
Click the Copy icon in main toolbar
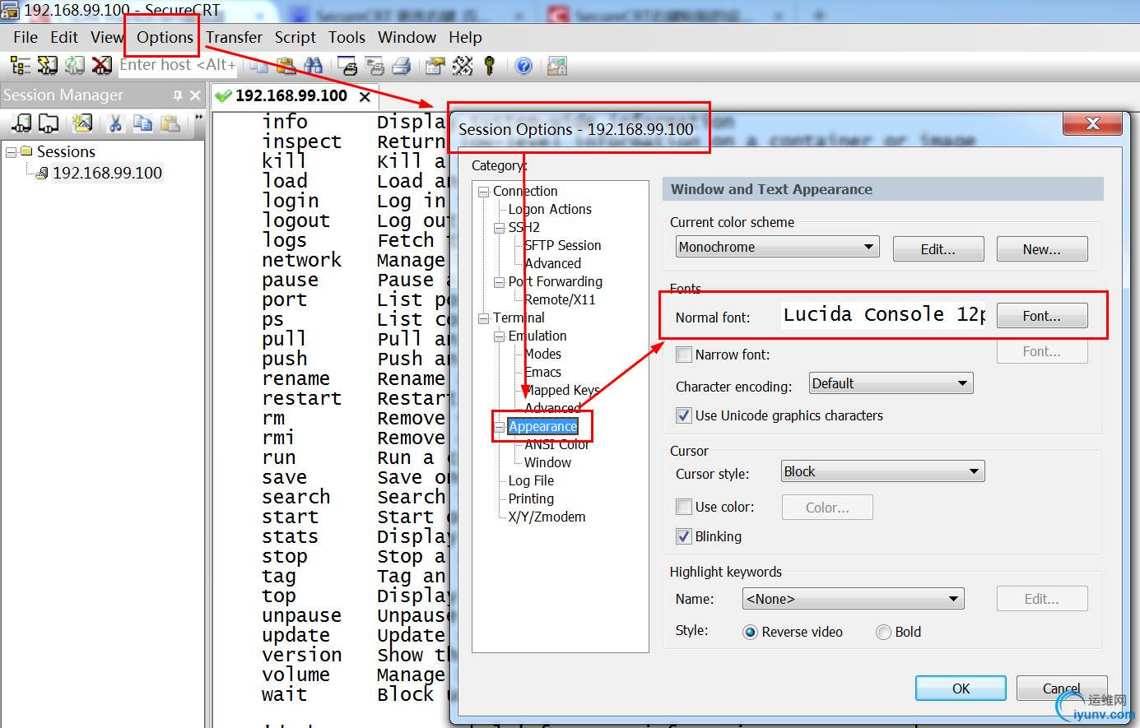[x=259, y=66]
